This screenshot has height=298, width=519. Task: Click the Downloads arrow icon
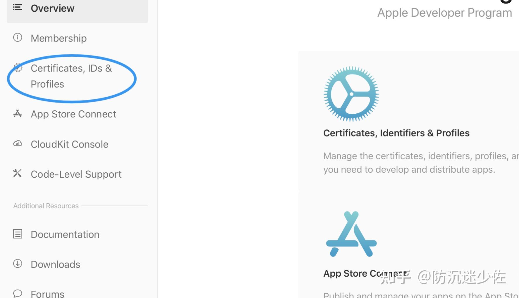[x=18, y=264]
